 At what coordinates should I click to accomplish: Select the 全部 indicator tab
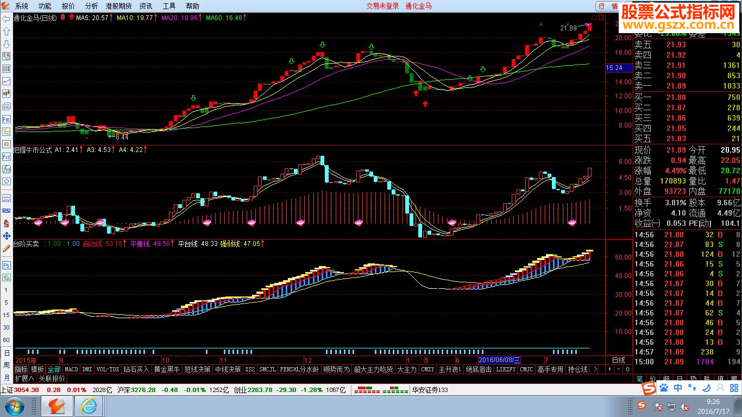(54, 369)
